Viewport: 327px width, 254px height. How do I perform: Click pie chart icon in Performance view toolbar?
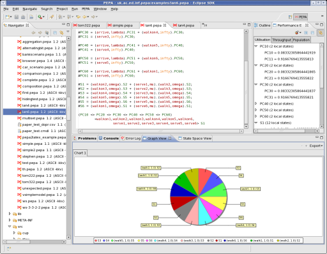click(x=297, y=33)
